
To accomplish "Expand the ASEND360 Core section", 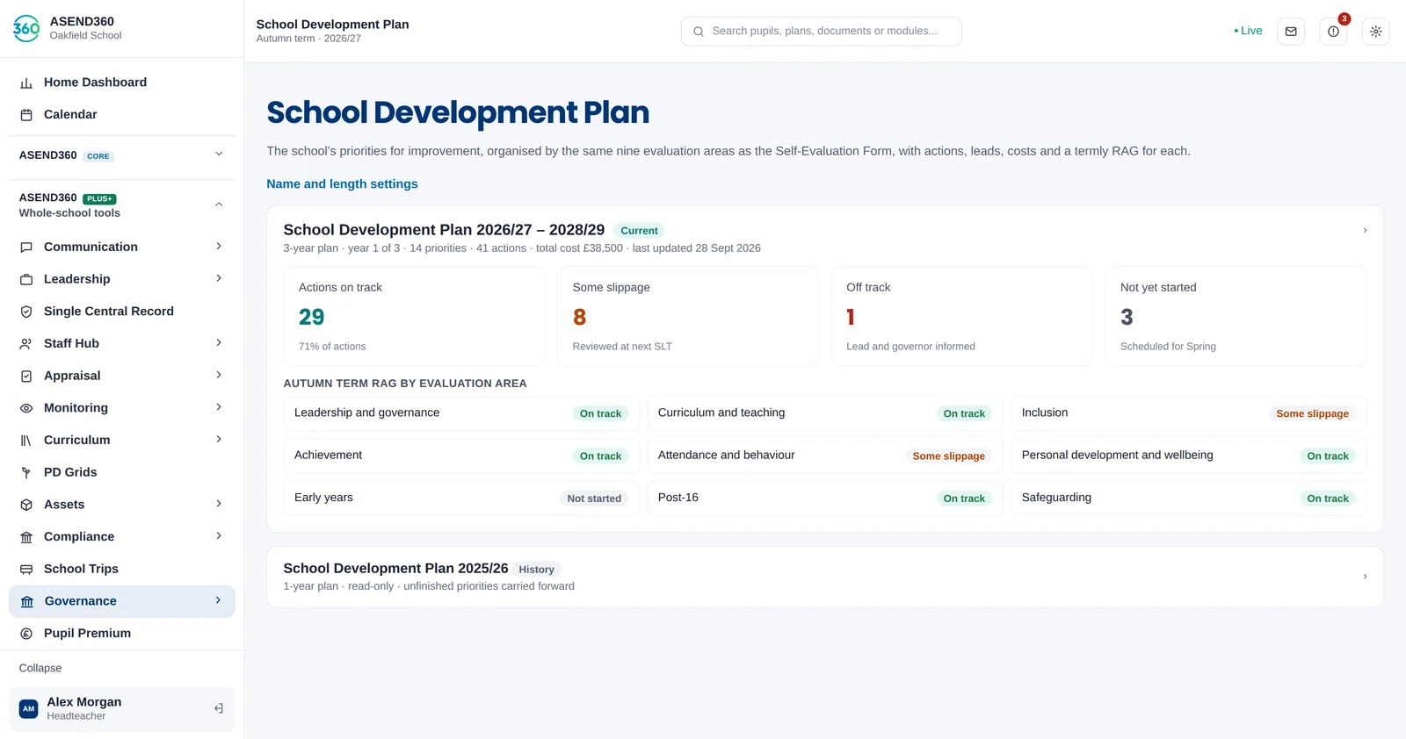I will (x=219, y=154).
